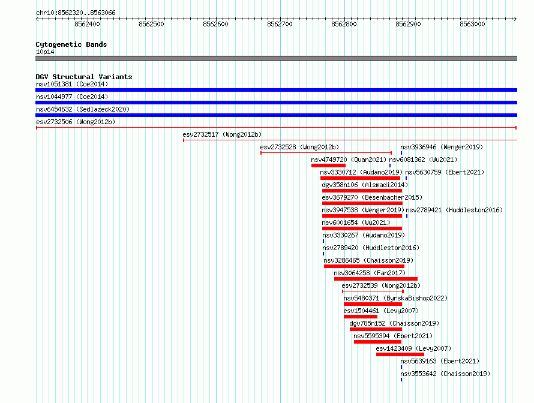The image size is (534, 403).
Task: Click the nsv4749720 (Quan2021) label
Action: pos(349,160)
